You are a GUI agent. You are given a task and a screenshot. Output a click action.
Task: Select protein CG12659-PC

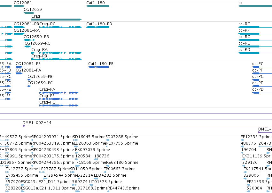[x=29, y=86]
